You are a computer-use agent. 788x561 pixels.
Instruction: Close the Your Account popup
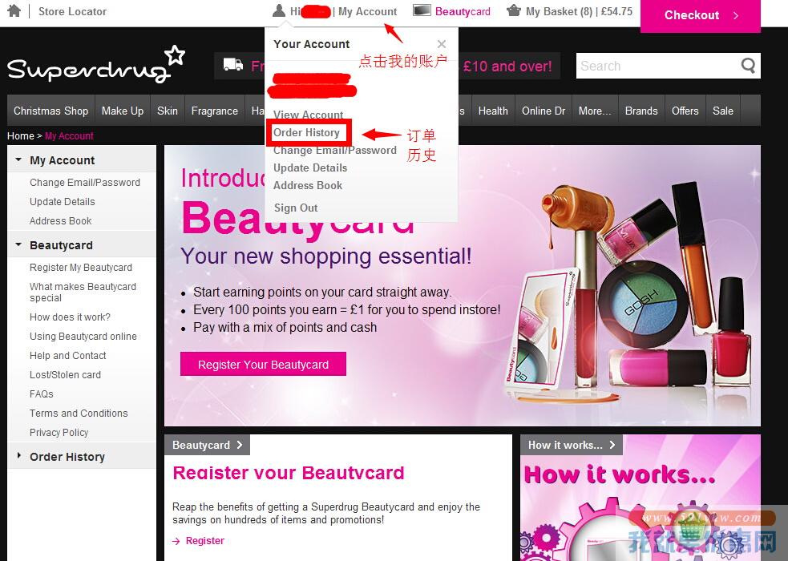(x=441, y=44)
